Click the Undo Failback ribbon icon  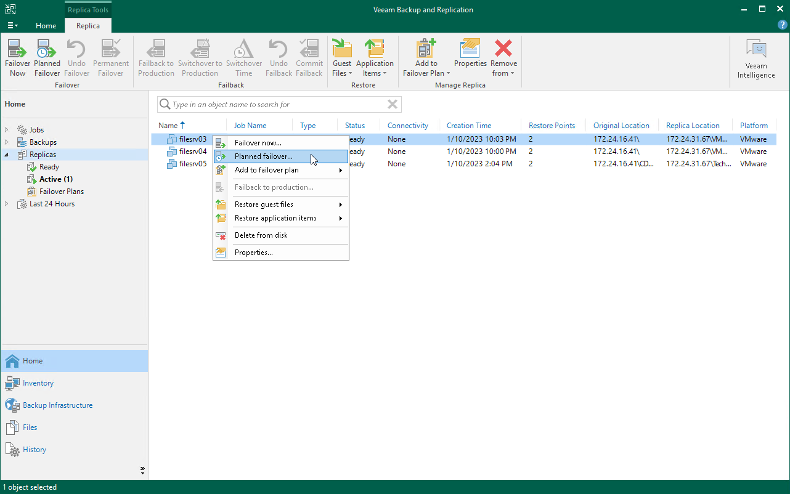(x=279, y=58)
